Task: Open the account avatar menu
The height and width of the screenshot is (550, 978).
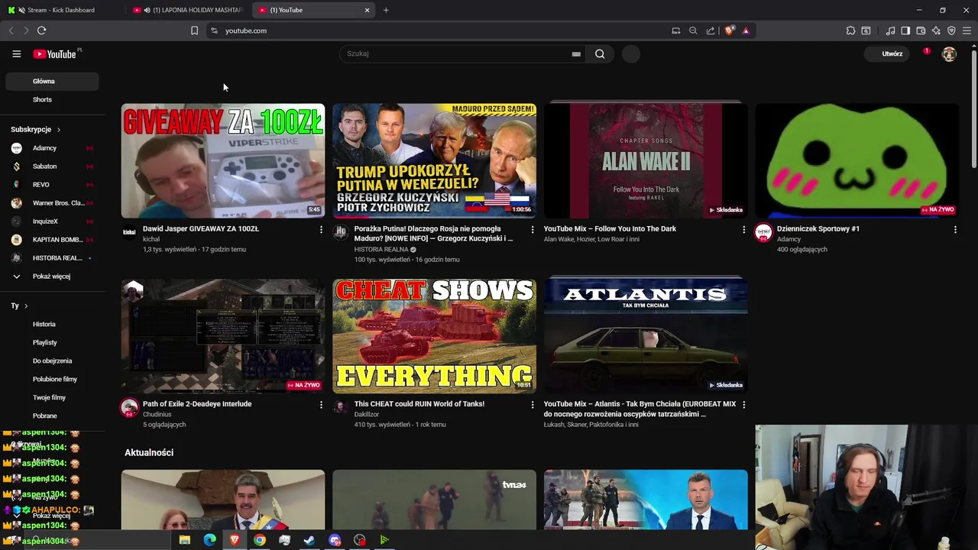Action: tap(949, 53)
